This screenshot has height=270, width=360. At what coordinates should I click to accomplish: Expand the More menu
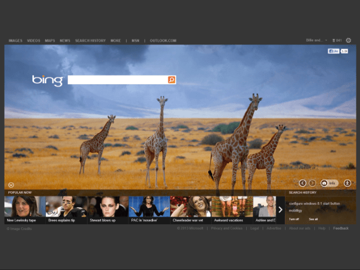tap(116, 40)
